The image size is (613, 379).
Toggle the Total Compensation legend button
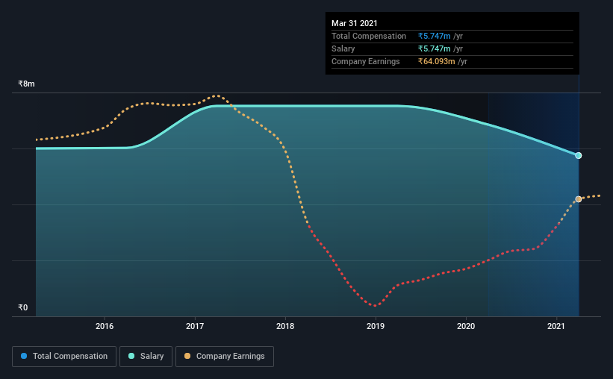tap(64, 357)
